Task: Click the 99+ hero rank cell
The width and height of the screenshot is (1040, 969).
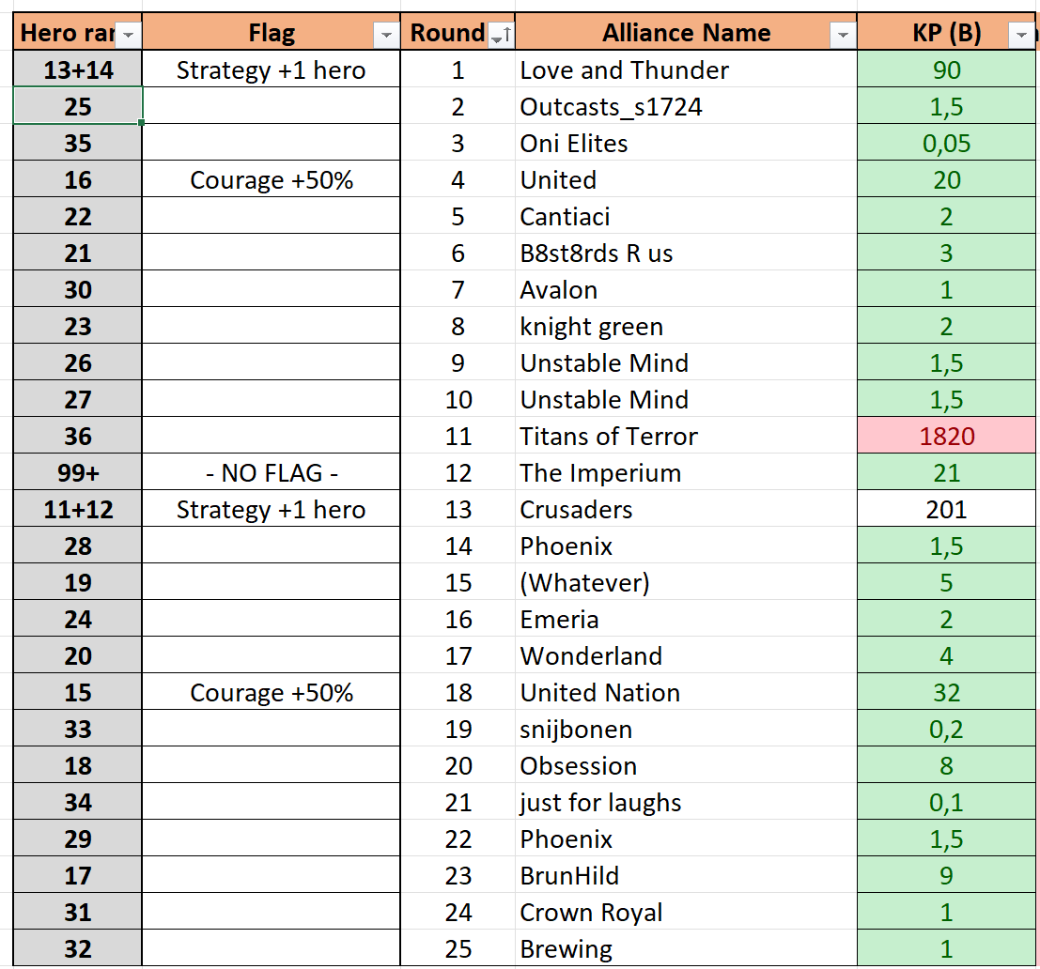Action: (x=78, y=473)
